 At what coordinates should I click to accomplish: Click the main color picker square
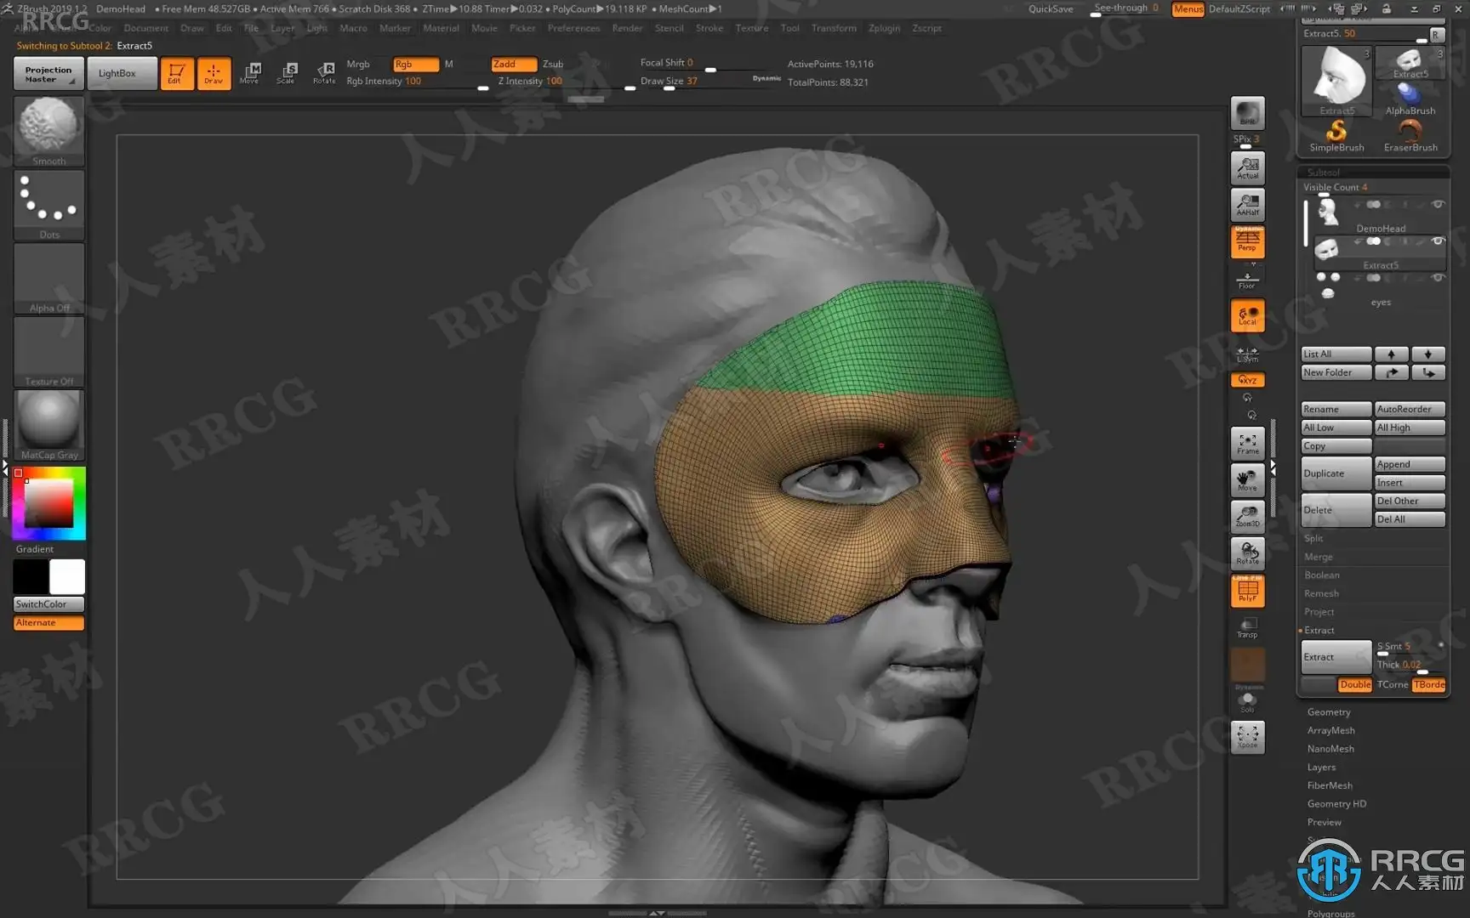click(x=48, y=503)
